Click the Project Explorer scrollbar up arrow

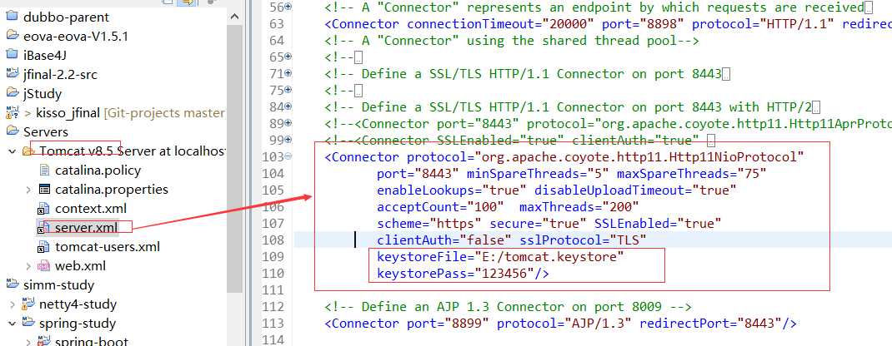coord(235,16)
